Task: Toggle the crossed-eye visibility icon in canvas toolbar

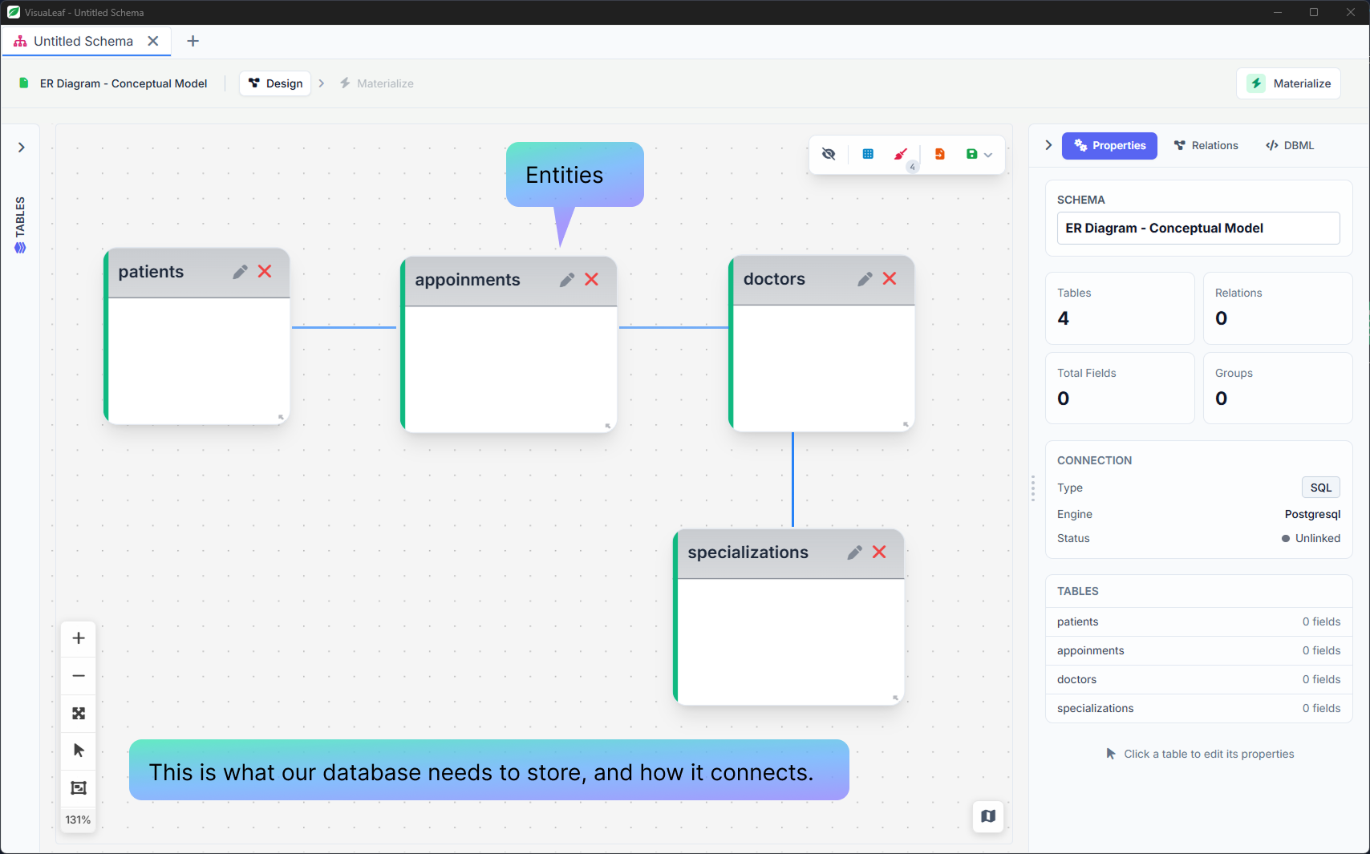Action: point(829,154)
